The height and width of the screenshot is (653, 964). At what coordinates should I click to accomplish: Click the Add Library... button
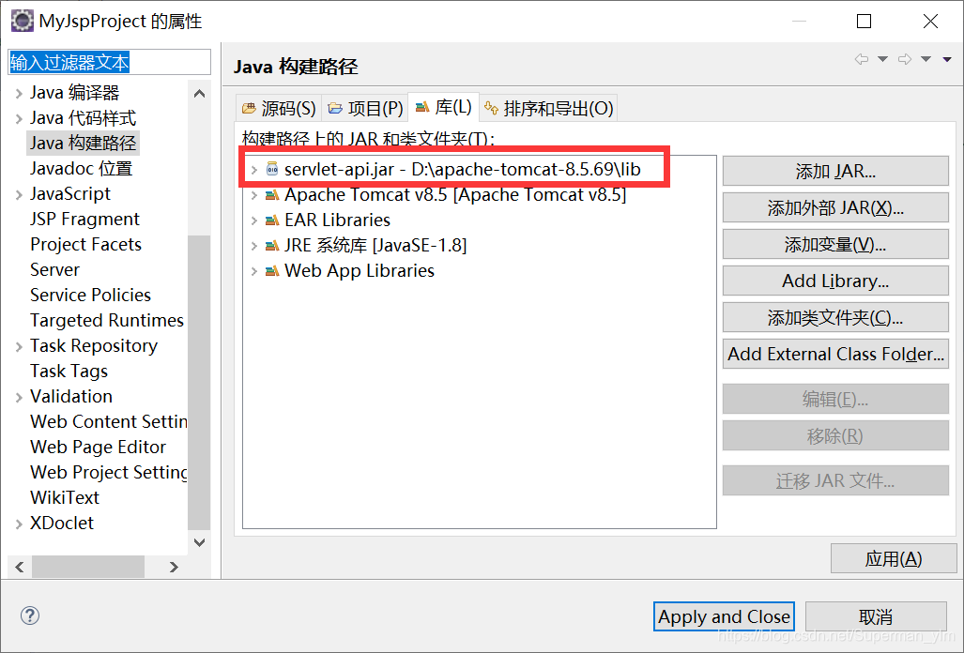click(x=834, y=281)
